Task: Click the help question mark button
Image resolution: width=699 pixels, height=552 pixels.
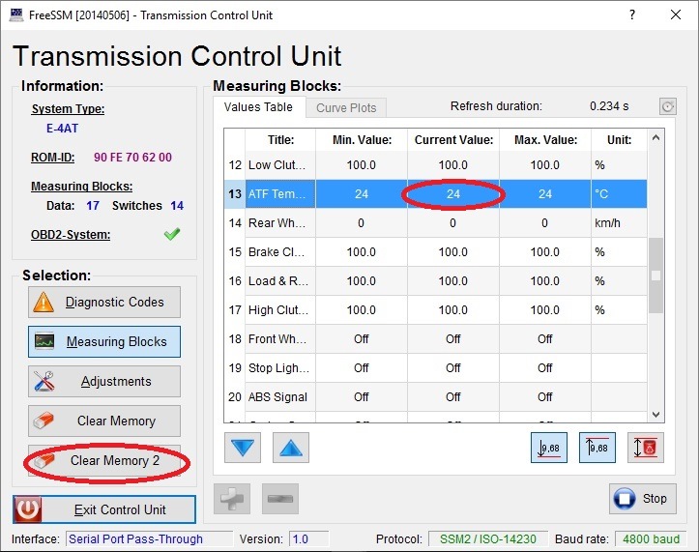Action: point(632,15)
